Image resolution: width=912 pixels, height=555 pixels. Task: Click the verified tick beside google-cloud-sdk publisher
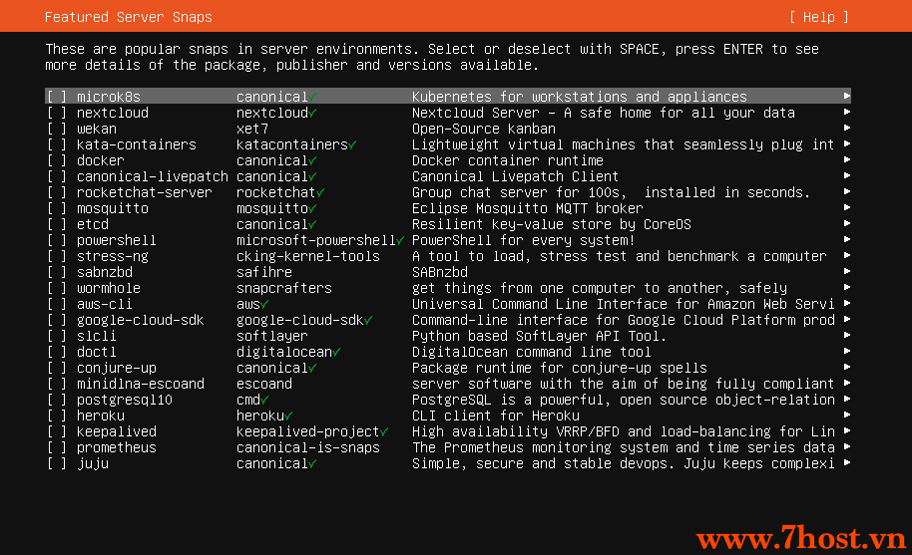368,321
